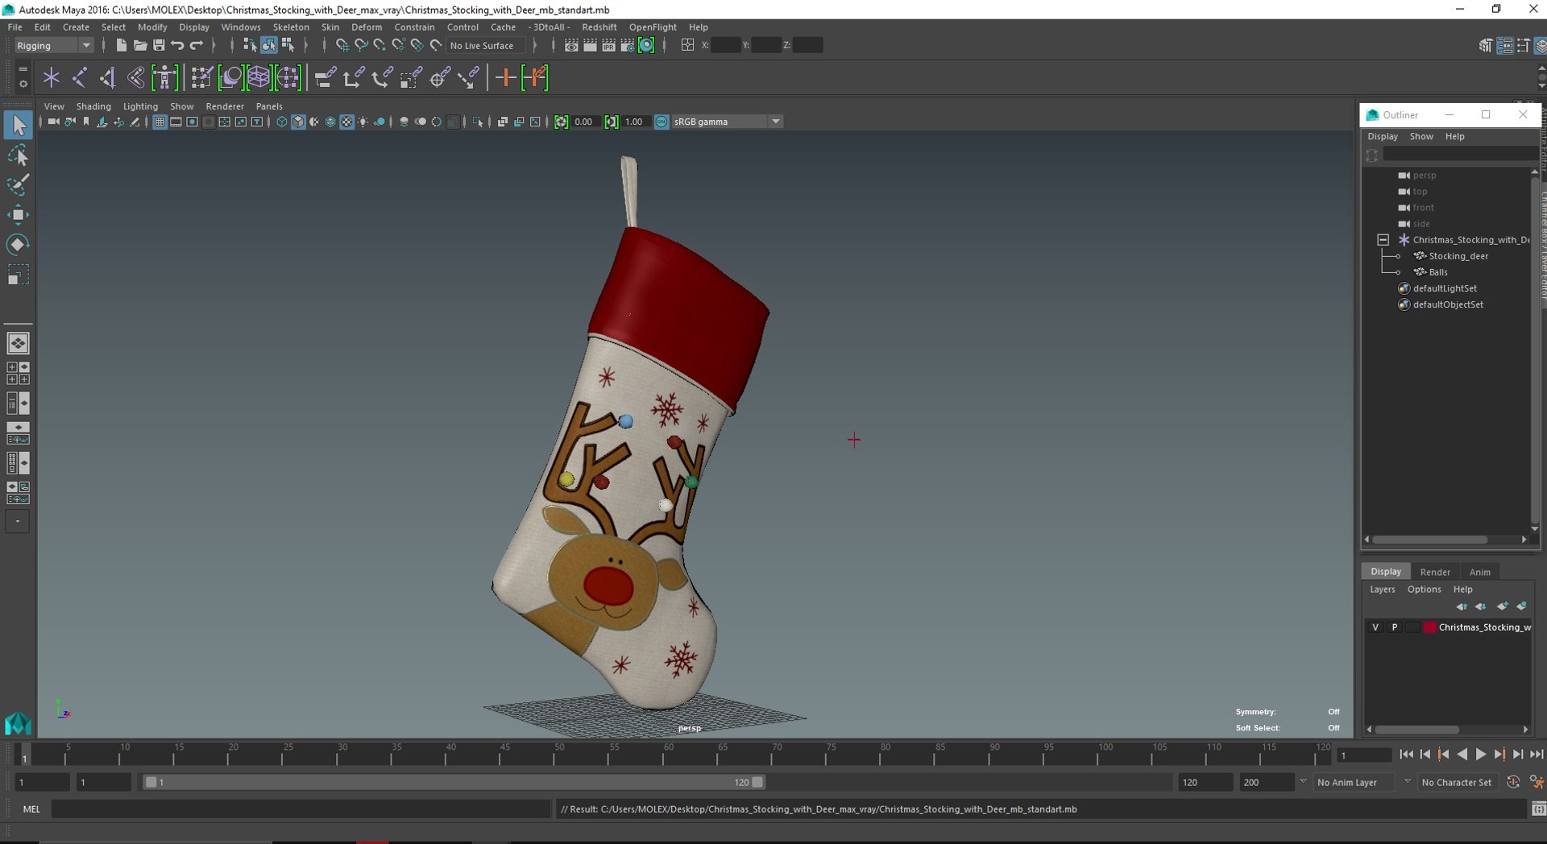Toggle viewport shadows button

point(379,122)
